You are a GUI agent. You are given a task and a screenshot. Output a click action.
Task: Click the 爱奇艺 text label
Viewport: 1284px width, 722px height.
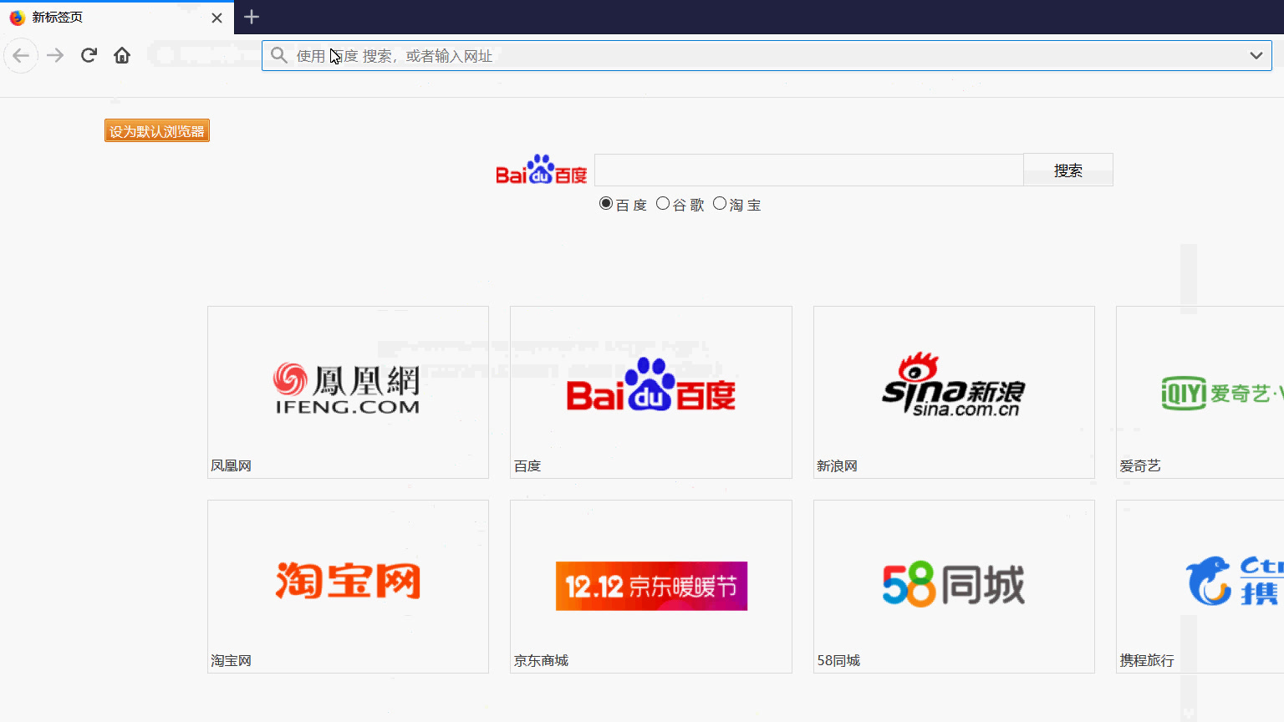pos(1140,466)
